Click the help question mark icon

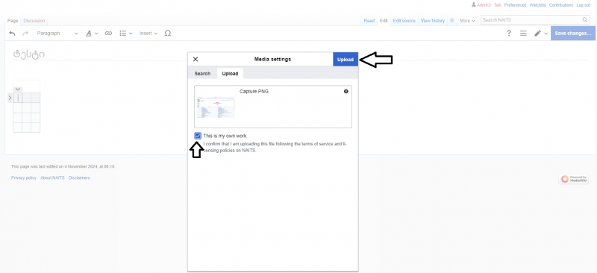click(x=509, y=34)
